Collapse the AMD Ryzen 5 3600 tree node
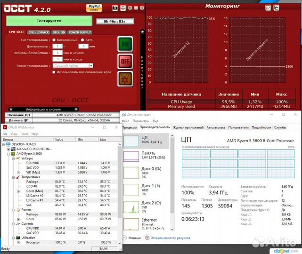The image size is (302, 254). pyautogui.click(x=8, y=154)
